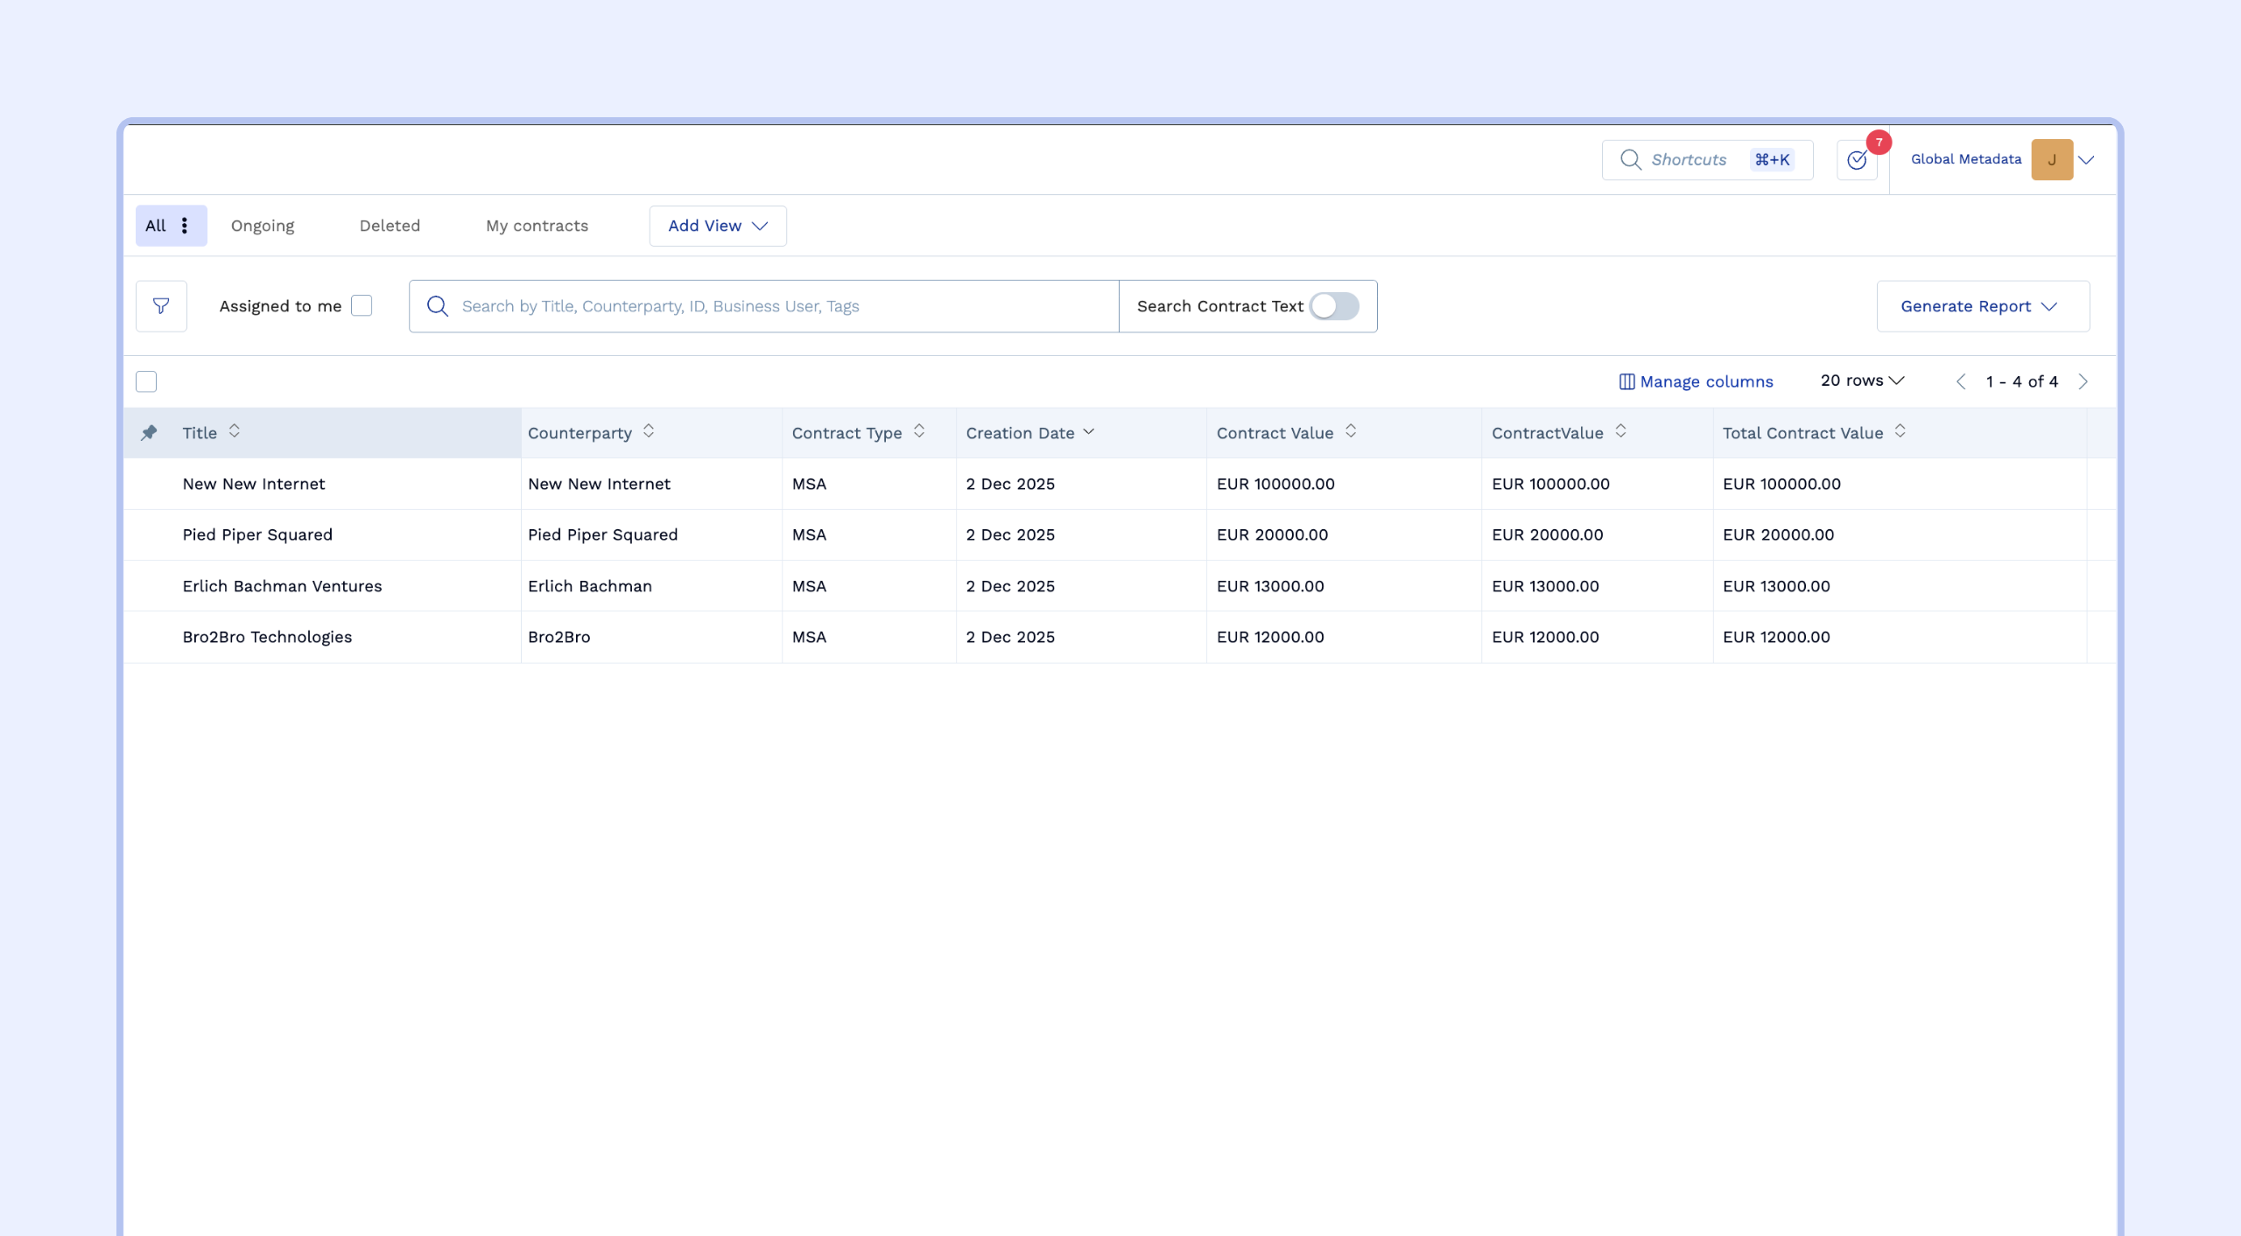Click the Manage columns link
Image resolution: width=2241 pixels, height=1236 pixels.
pos(1696,381)
